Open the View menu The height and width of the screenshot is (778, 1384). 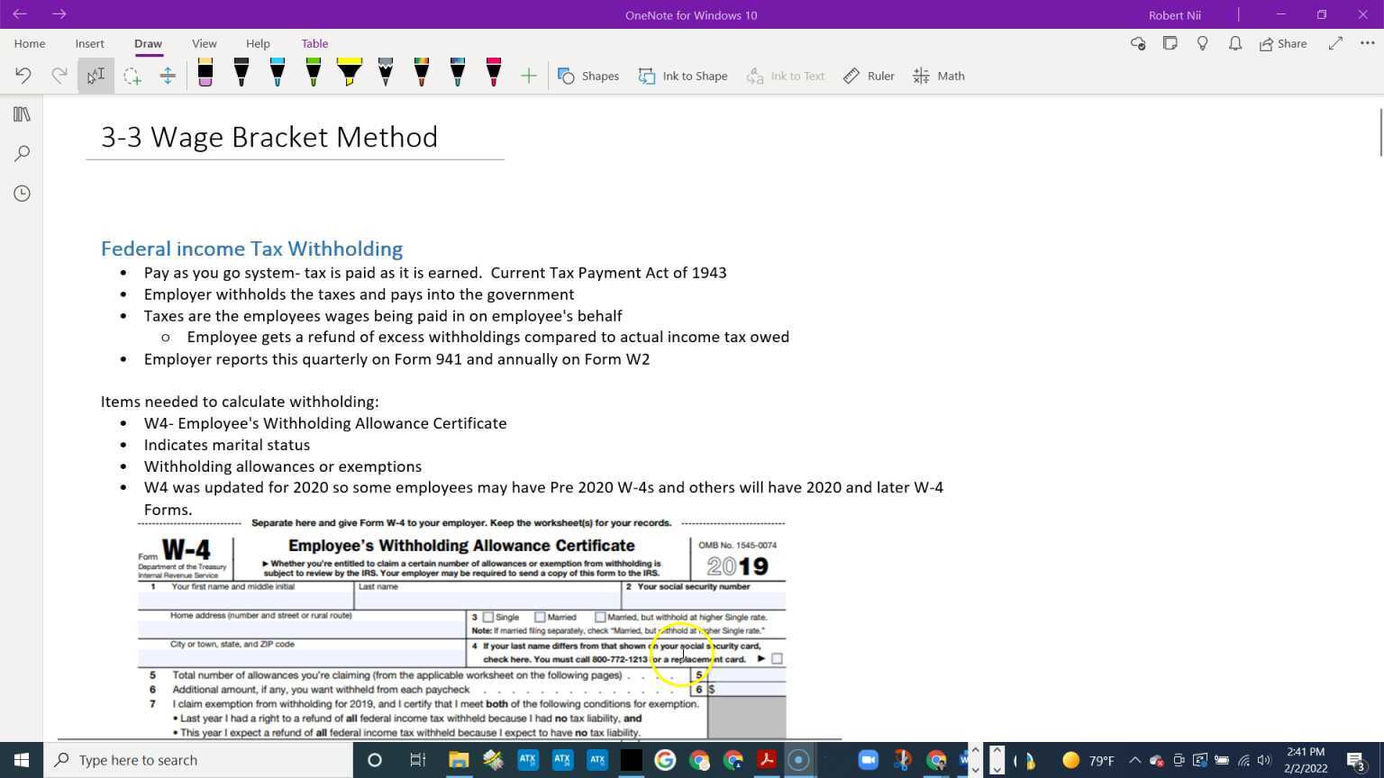[204, 43]
